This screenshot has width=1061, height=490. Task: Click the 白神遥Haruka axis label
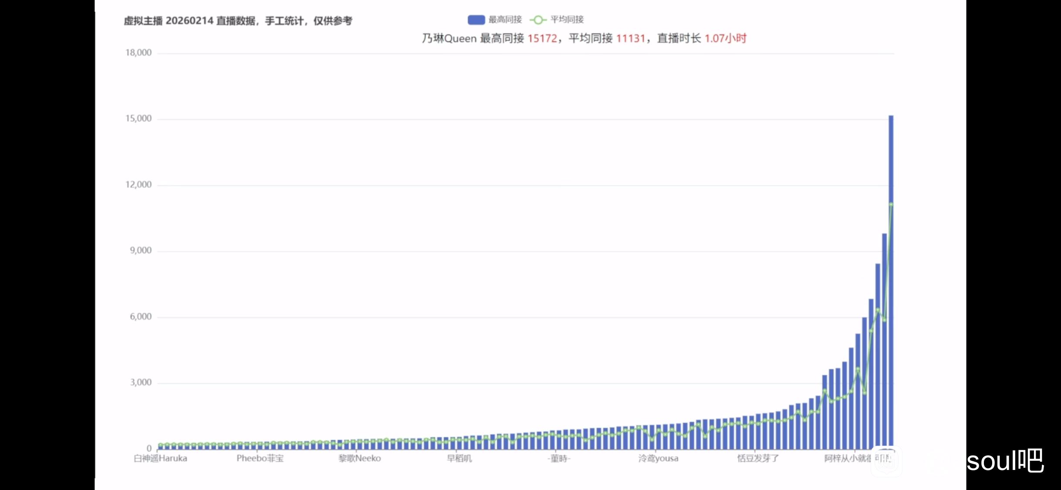tap(160, 458)
